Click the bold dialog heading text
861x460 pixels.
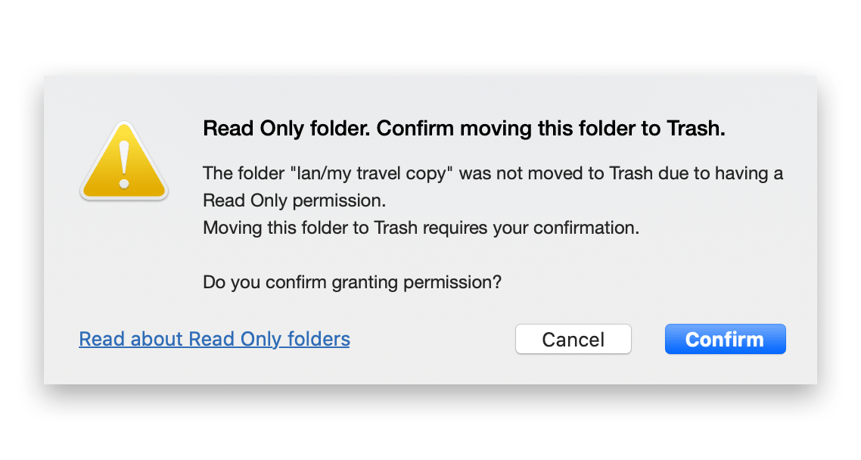464,129
